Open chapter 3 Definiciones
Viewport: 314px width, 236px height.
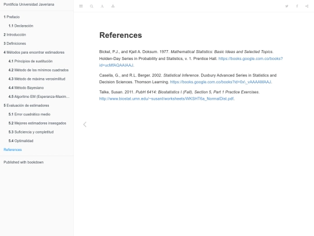pos(15,43)
